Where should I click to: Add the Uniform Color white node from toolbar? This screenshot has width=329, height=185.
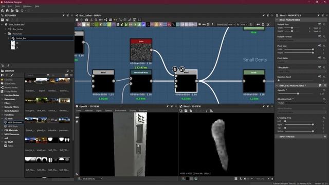click(83, 25)
